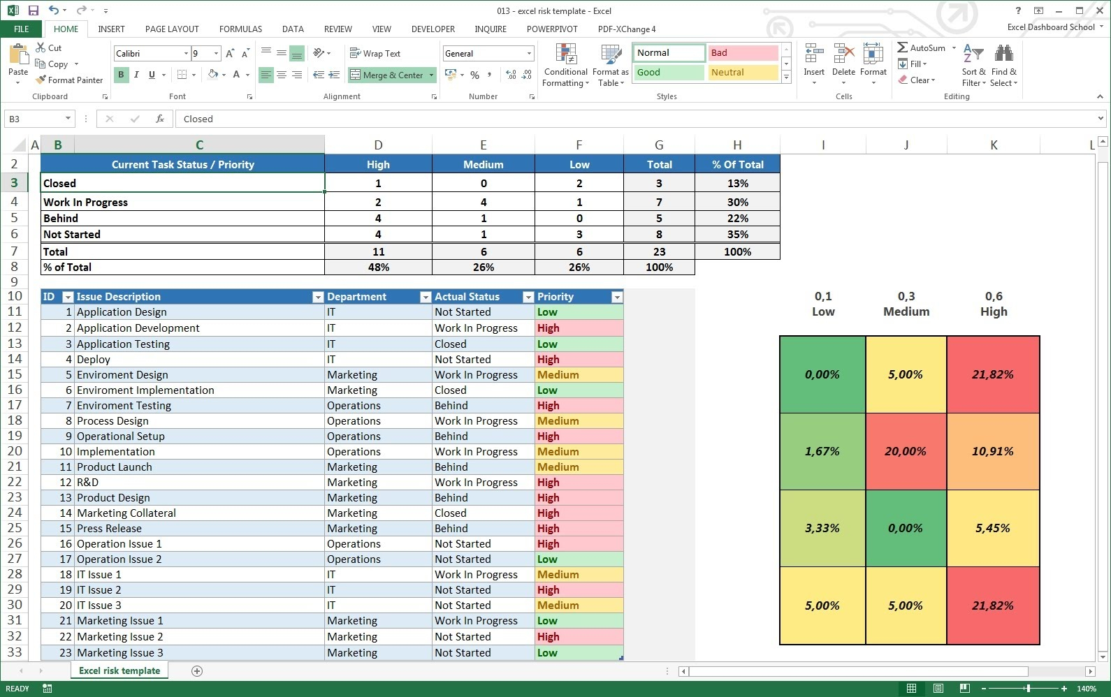This screenshot has width=1111, height=697.
Task: Click the AutoSum sigma icon
Action: coord(903,47)
